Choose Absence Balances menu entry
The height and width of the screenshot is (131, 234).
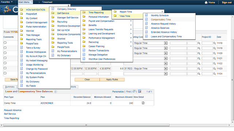[x=160, y=28]
